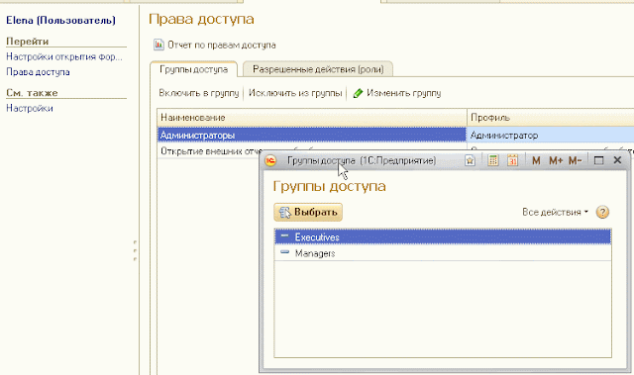Click Включить в группу
This screenshot has width=634, height=375.
pyautogui.click(x=199, y=93)
